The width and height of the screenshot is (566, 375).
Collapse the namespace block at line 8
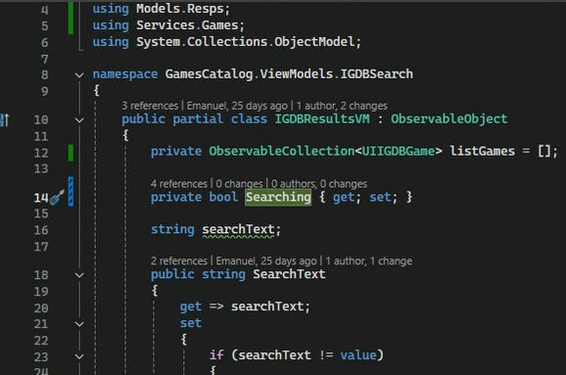[x=79, y=75]
